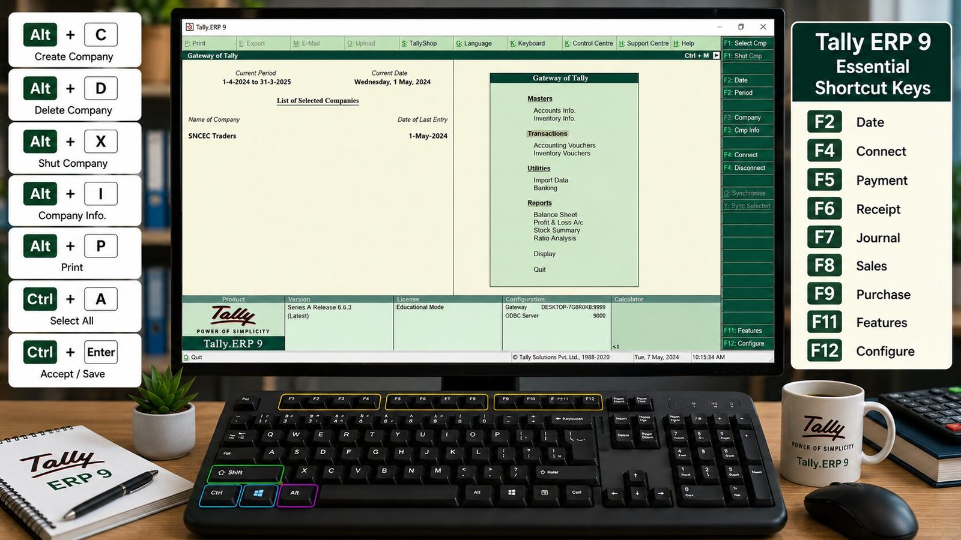Click the F4: Disconnect button

747,168
